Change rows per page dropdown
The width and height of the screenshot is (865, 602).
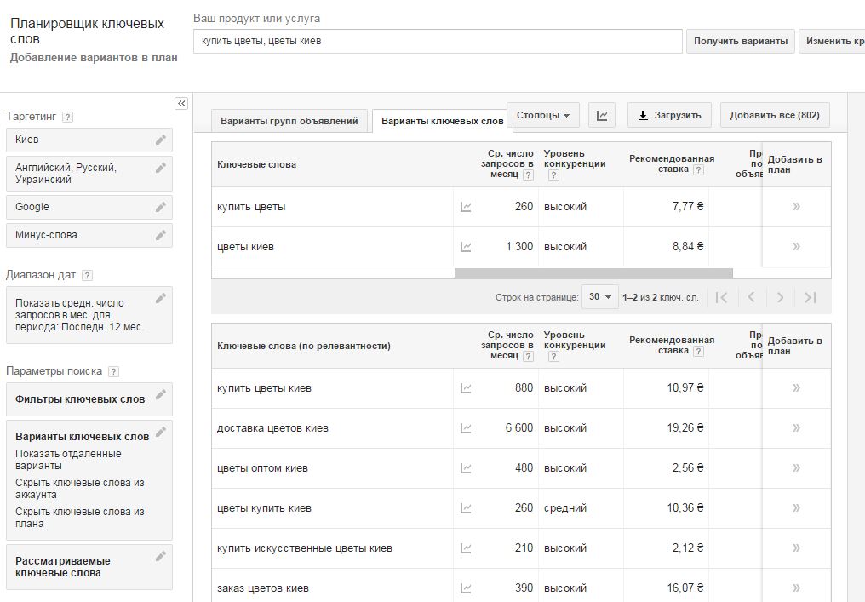point(599,297)
